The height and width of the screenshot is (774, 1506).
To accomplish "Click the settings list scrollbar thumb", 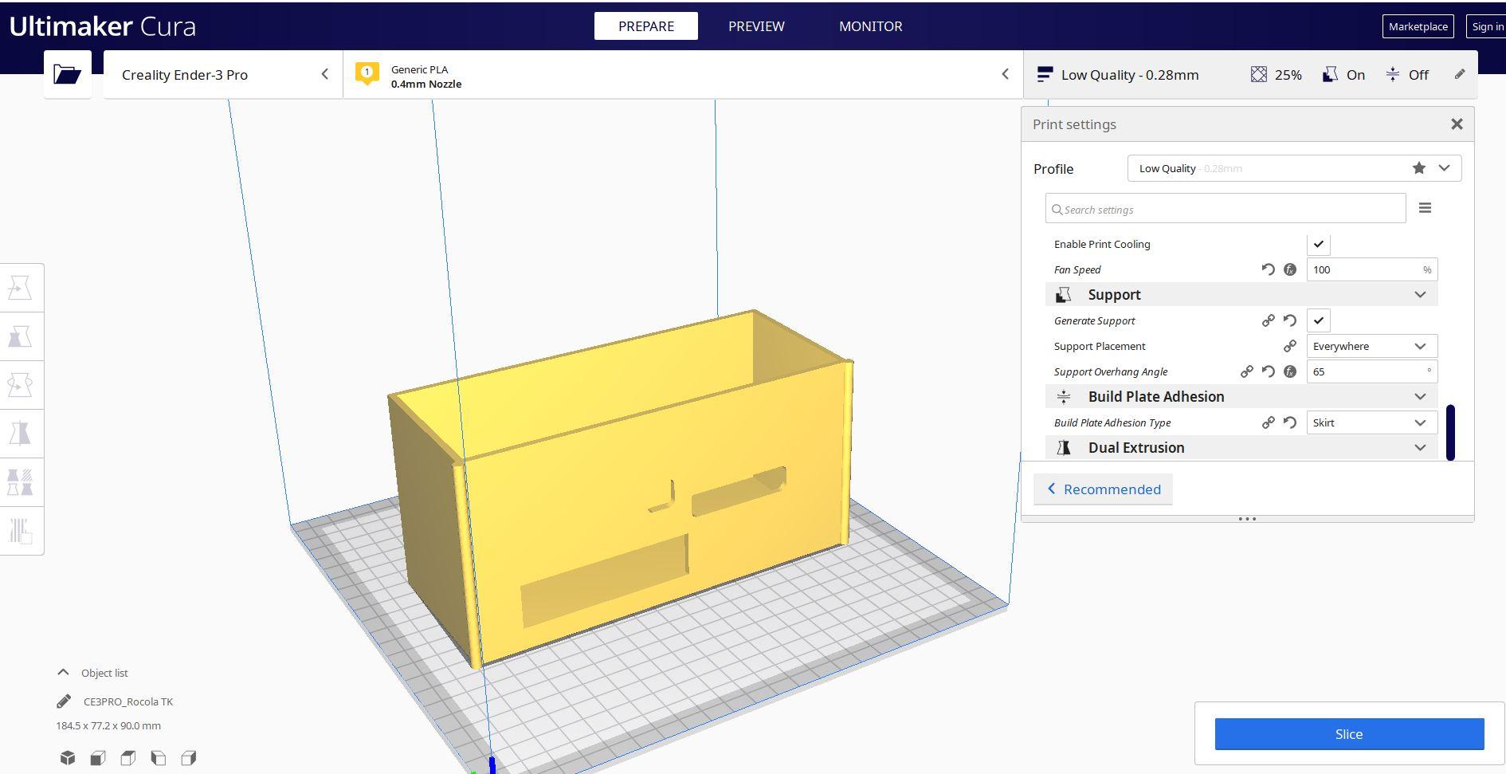I will (x=1450, y=433).
